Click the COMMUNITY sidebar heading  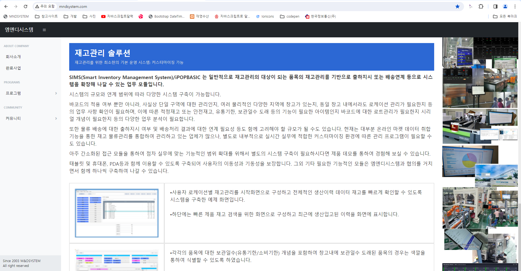pyautogui.click(x=13, y=107)
